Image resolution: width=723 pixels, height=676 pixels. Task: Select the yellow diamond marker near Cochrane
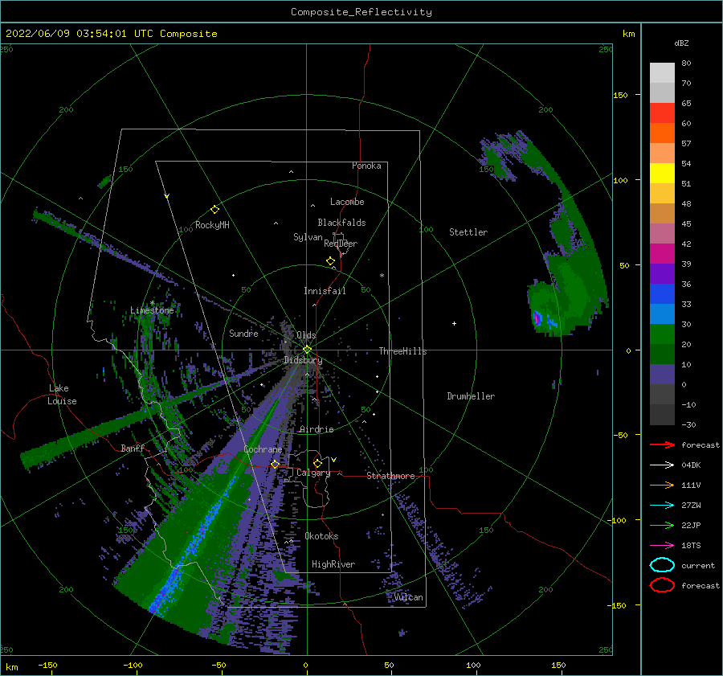[x=275, y=464]
